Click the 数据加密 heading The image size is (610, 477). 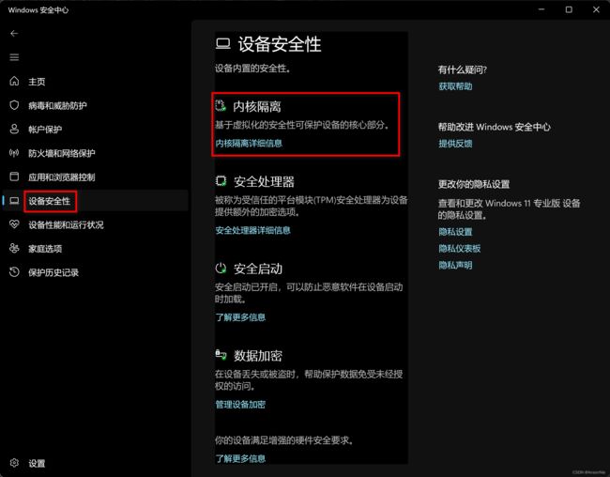[258, 356]
